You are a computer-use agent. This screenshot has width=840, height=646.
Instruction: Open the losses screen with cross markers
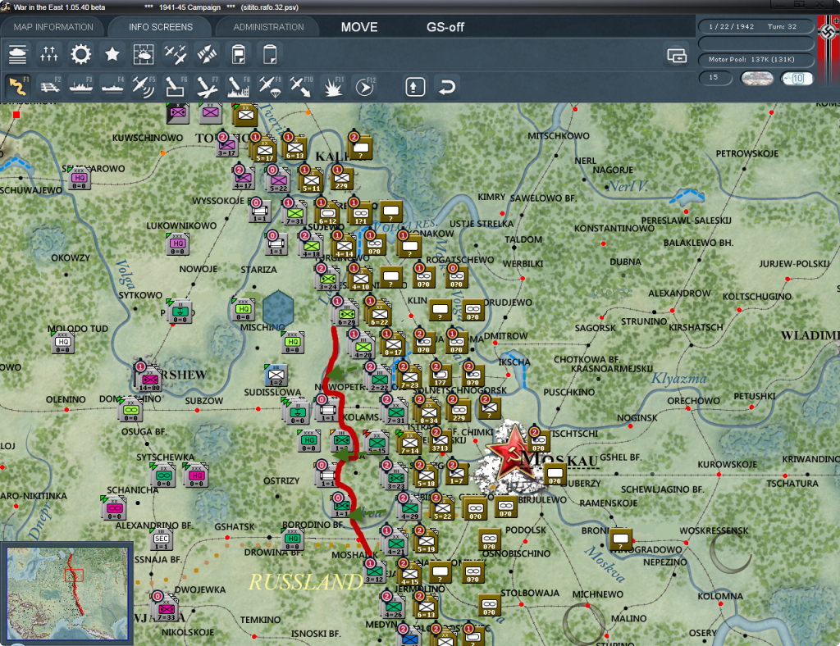tap(48, 54)
